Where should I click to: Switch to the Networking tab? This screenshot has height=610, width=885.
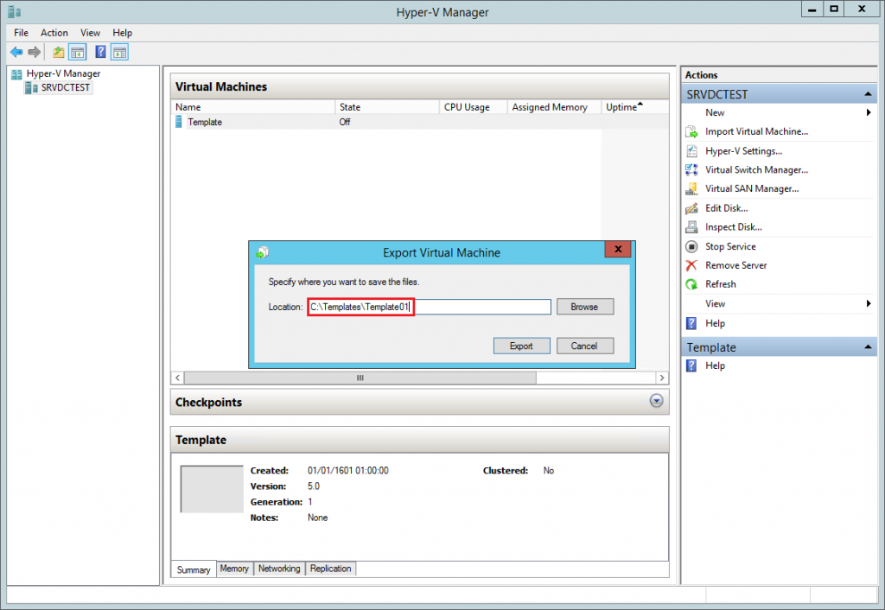point(278,569)
